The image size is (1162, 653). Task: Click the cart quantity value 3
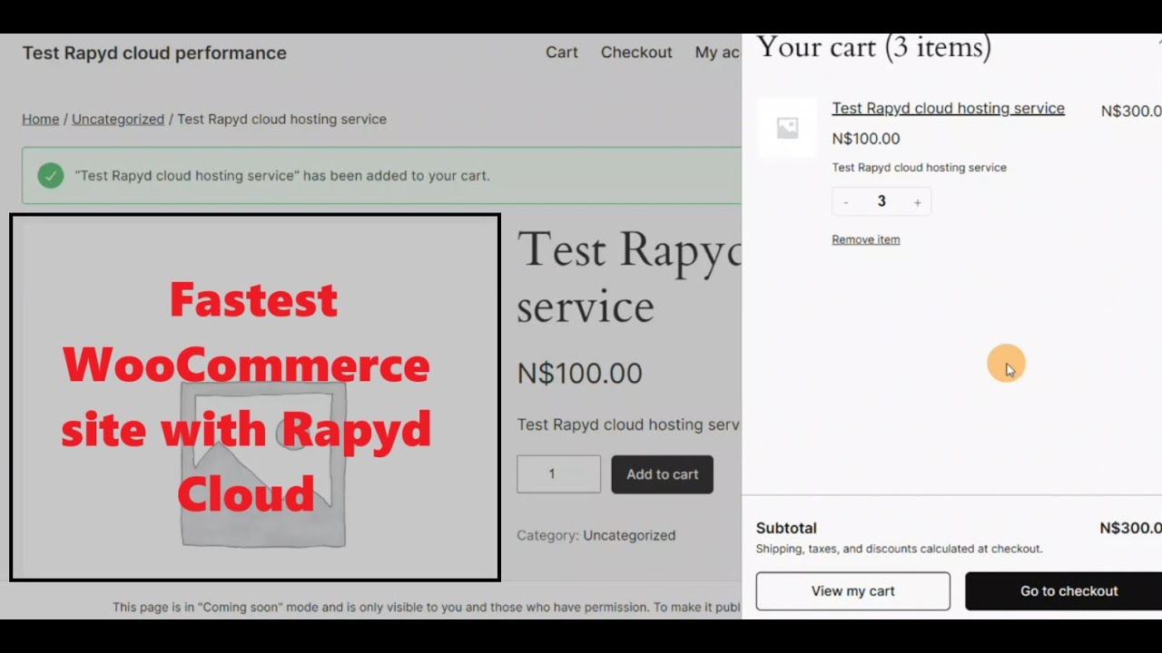click(x=881, y=201)
